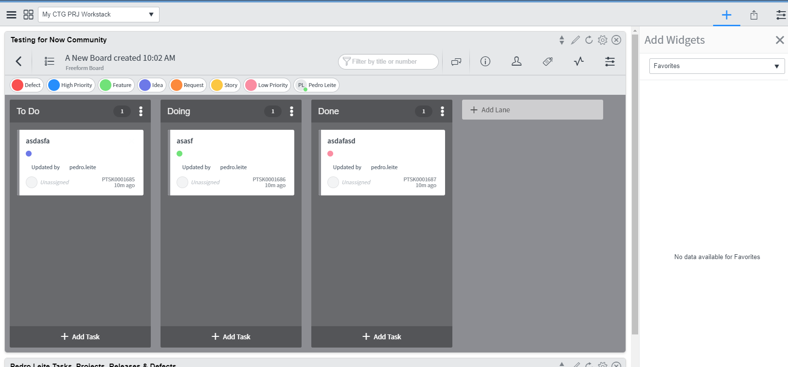Image resolution: width=788 pixels, height=367 pixels.
Task: Show board info icon
Action: click(x=485, y=61)
